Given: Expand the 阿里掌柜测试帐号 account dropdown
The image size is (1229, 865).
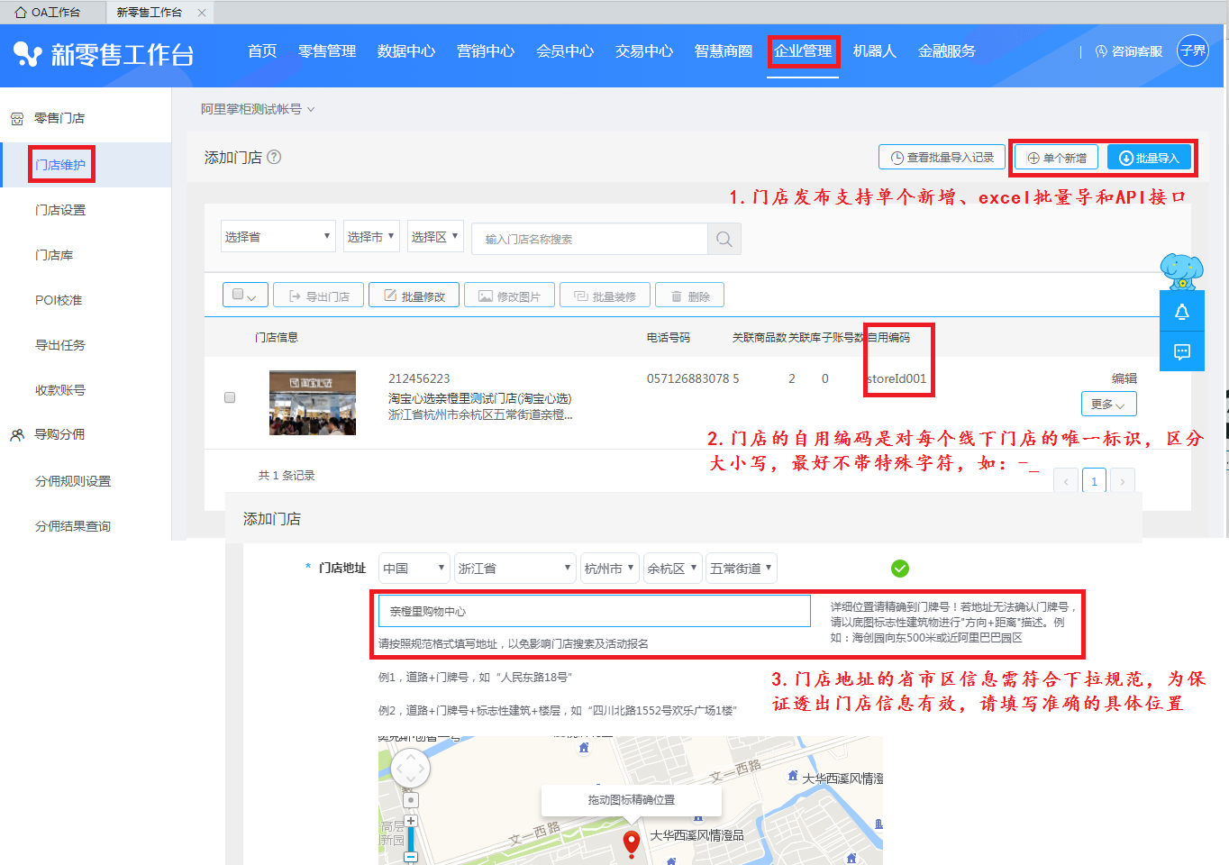Looking at the screenshot, I should (x=258, y=109).
